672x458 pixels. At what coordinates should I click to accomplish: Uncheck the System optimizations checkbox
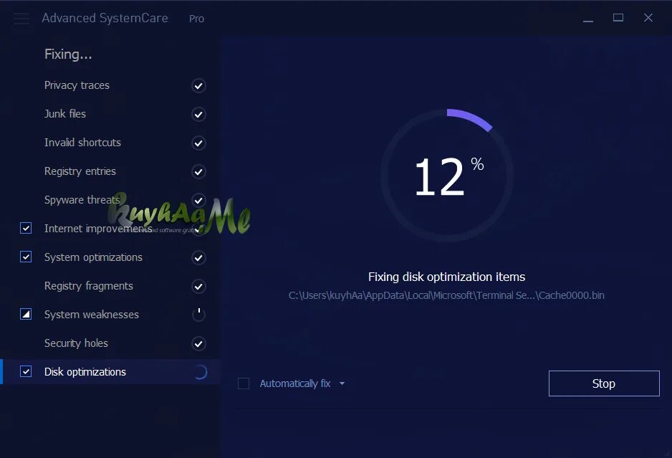tap(26, 257)
